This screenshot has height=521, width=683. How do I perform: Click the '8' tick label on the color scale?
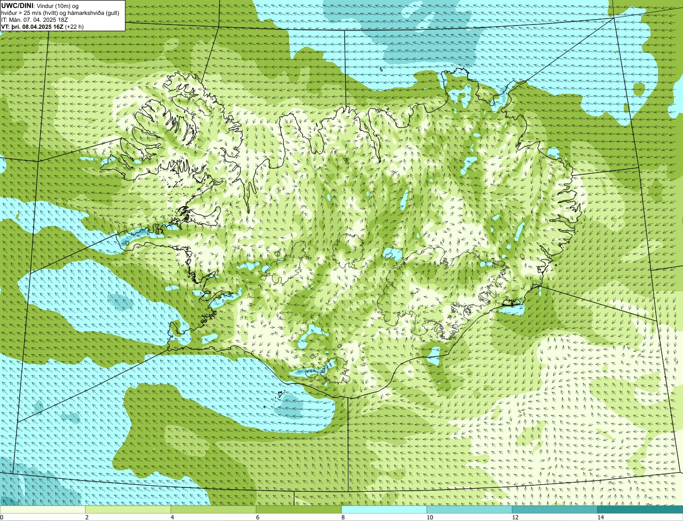coord(343,517)
